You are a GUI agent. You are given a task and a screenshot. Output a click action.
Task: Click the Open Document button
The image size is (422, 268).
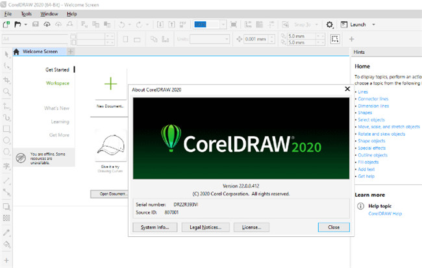click(x=110, y=194)
